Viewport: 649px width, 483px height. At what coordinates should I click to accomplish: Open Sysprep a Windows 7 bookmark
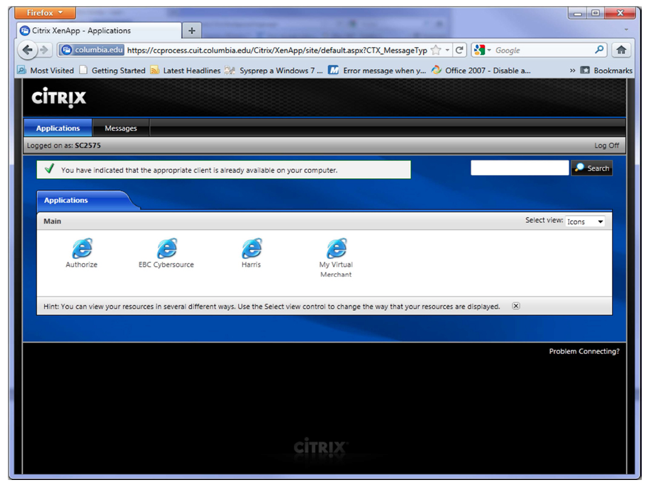273,70
